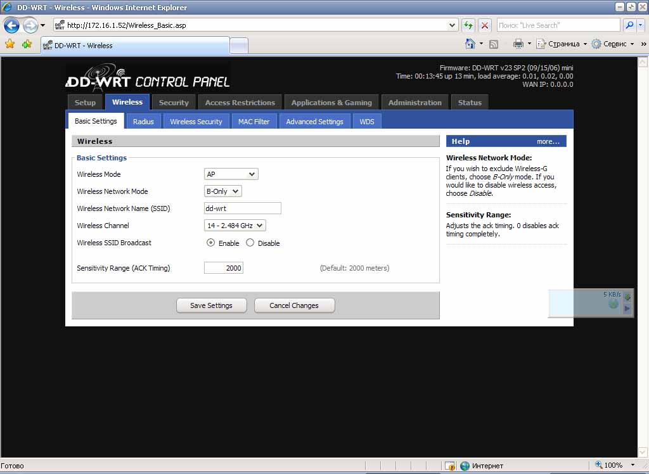Click the address bar URL field
Screen dimensions: 649x474
tap(257, 25)
